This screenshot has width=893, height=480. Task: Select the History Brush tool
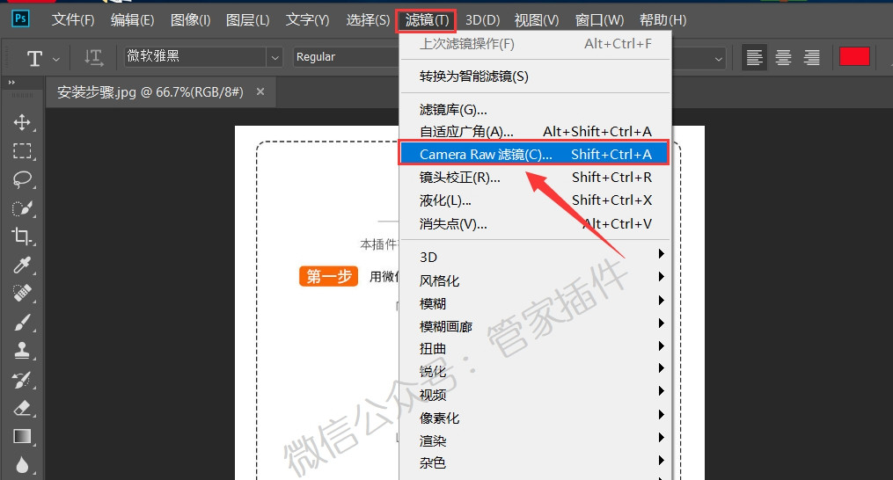[x=22, y=379]
